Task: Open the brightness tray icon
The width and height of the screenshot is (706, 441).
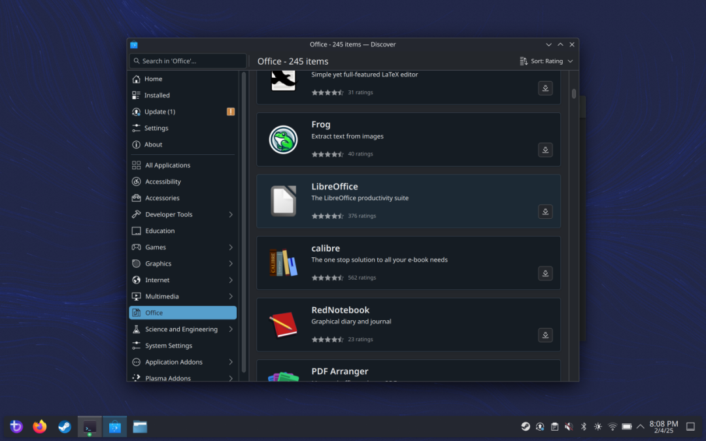Action: [x=598, y=426]
